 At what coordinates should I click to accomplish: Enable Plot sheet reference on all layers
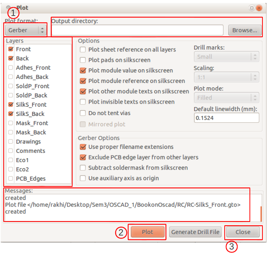click(x=83, y=50)
